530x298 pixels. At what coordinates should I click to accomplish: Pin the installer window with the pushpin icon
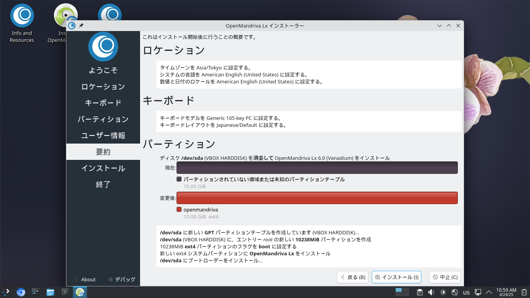81,26
